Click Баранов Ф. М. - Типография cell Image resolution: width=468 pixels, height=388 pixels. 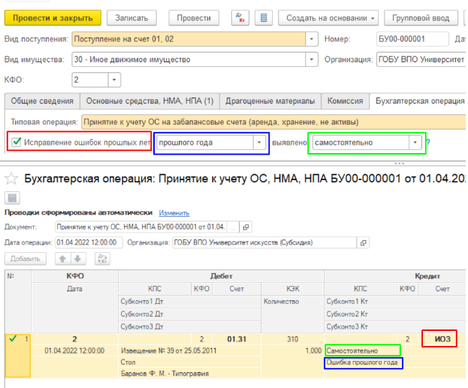[x=190, y=374]
